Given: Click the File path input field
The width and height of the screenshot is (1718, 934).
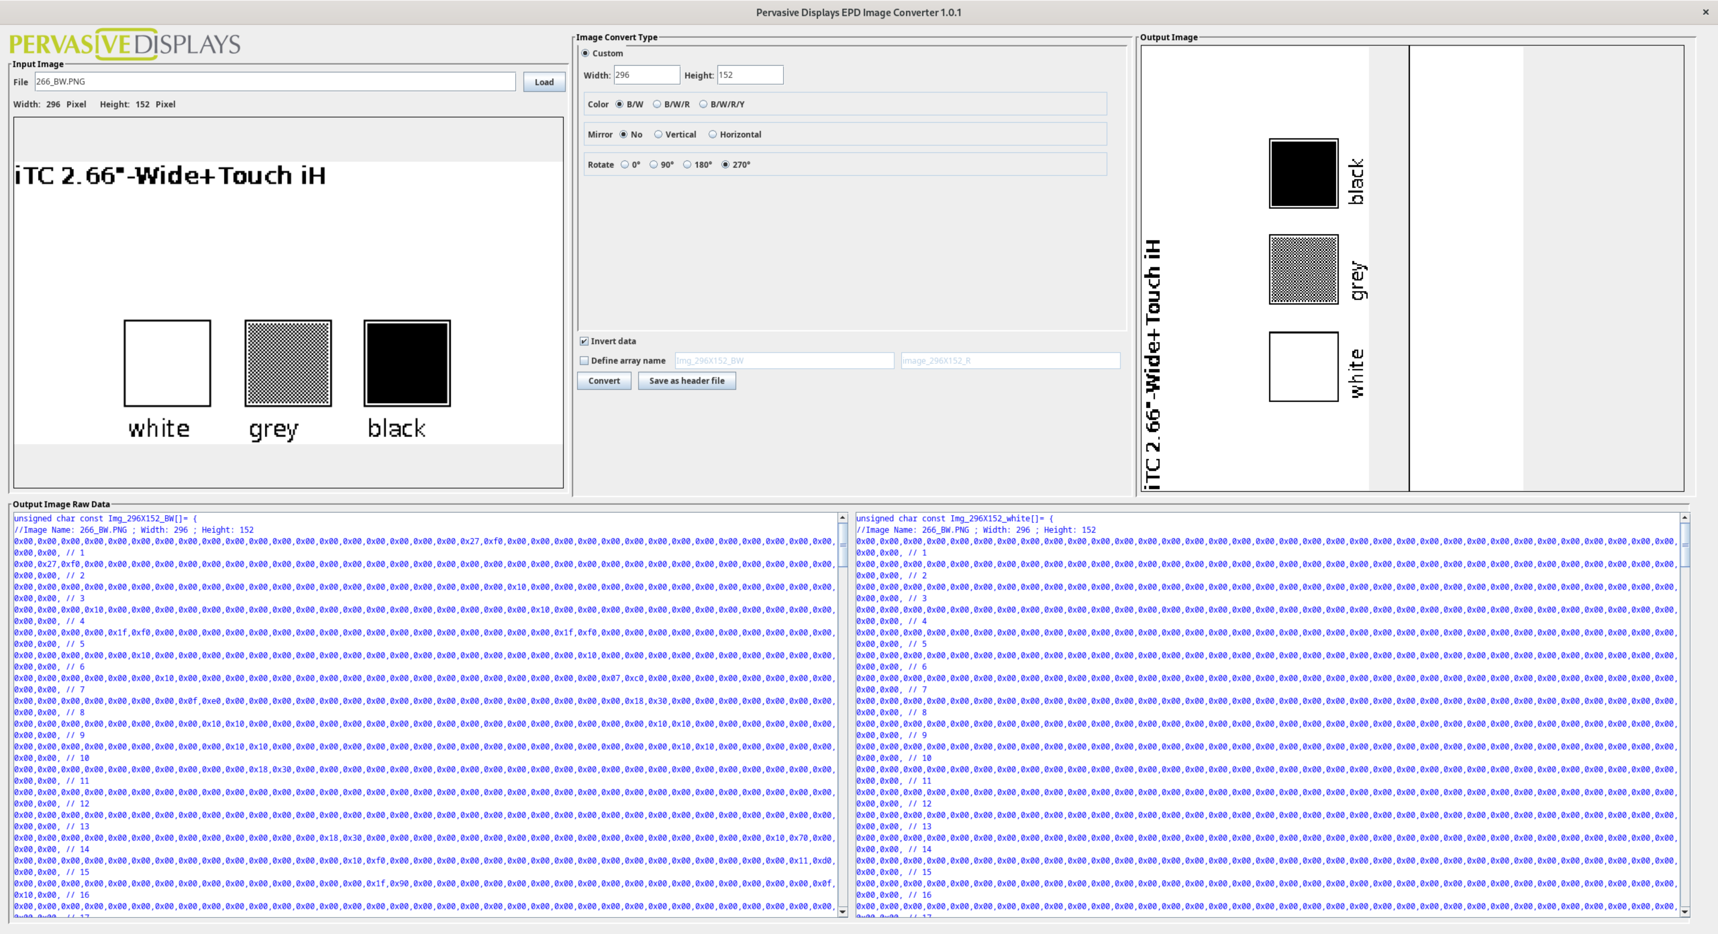Looking at the screenshot, I should coord(275,81).
